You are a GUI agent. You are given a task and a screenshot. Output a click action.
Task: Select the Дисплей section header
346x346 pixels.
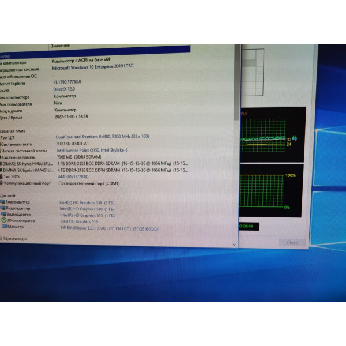[7, 195]
